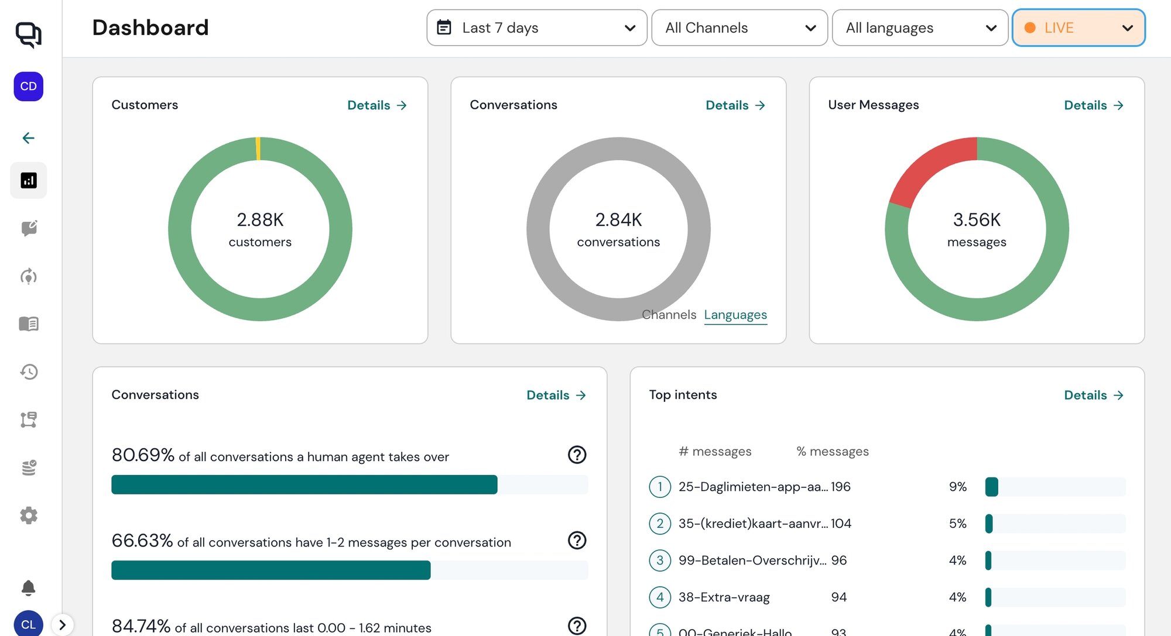Click help icon for human agent takeover
This screenshot has width=1171, height=636.
point(577,455)
